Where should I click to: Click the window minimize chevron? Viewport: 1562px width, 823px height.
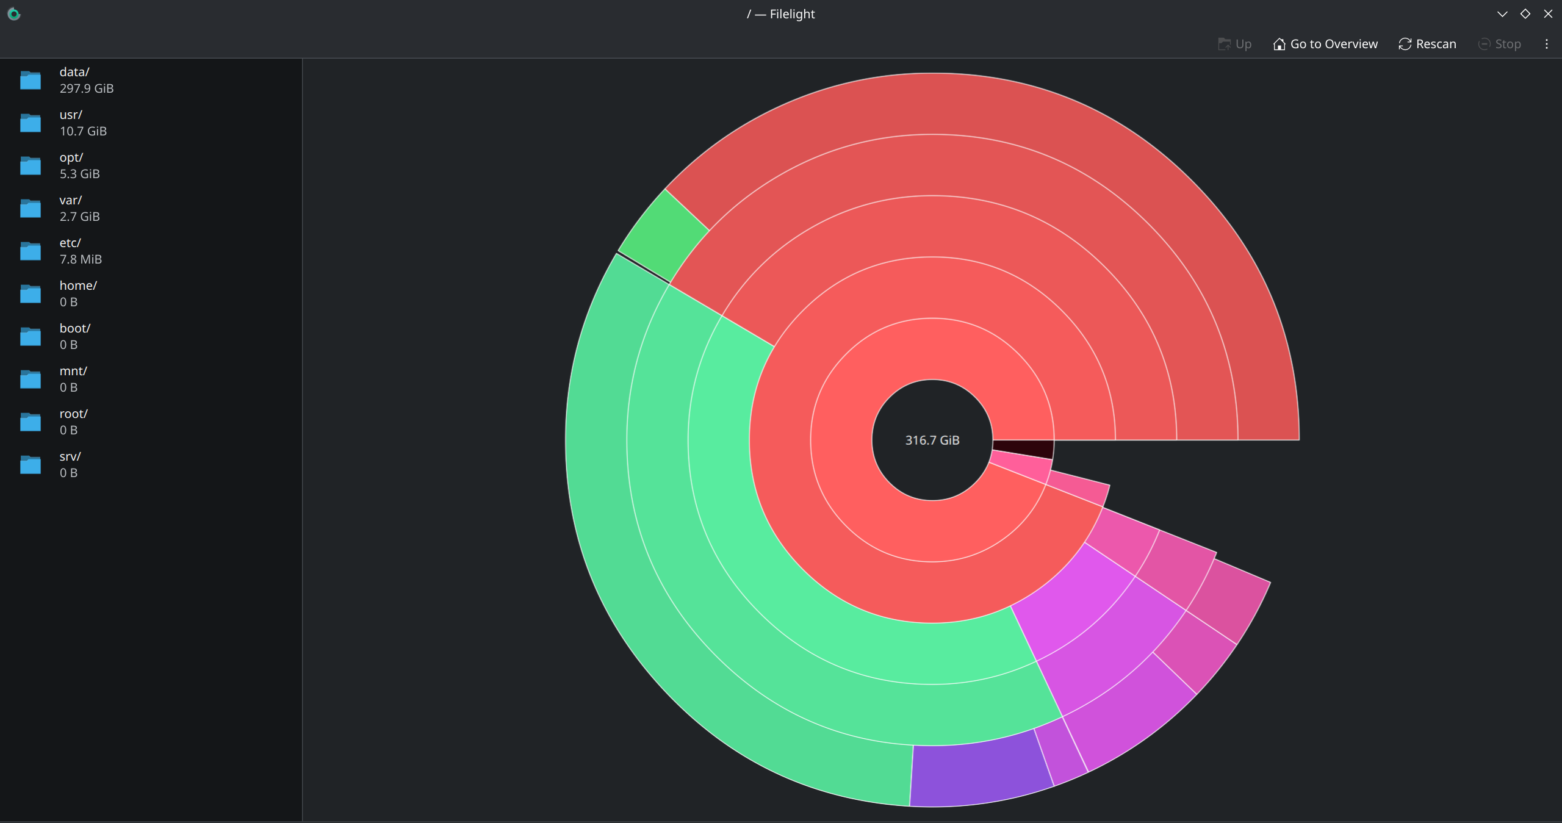pyautogui.click(x=1502, y=14)
